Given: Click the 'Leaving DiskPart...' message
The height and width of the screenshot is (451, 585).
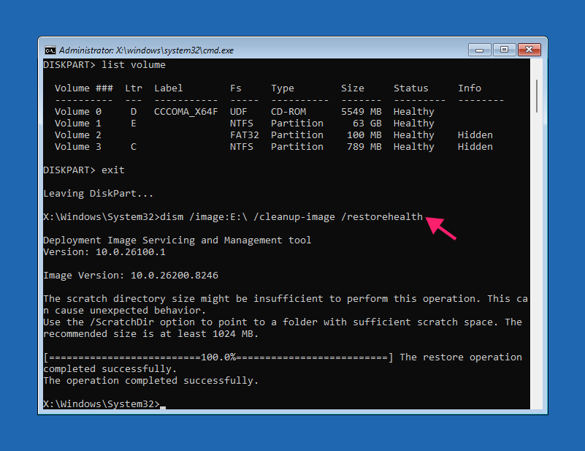Looking at the screenshot, I should pyautogui.click(x=98, y=194).
